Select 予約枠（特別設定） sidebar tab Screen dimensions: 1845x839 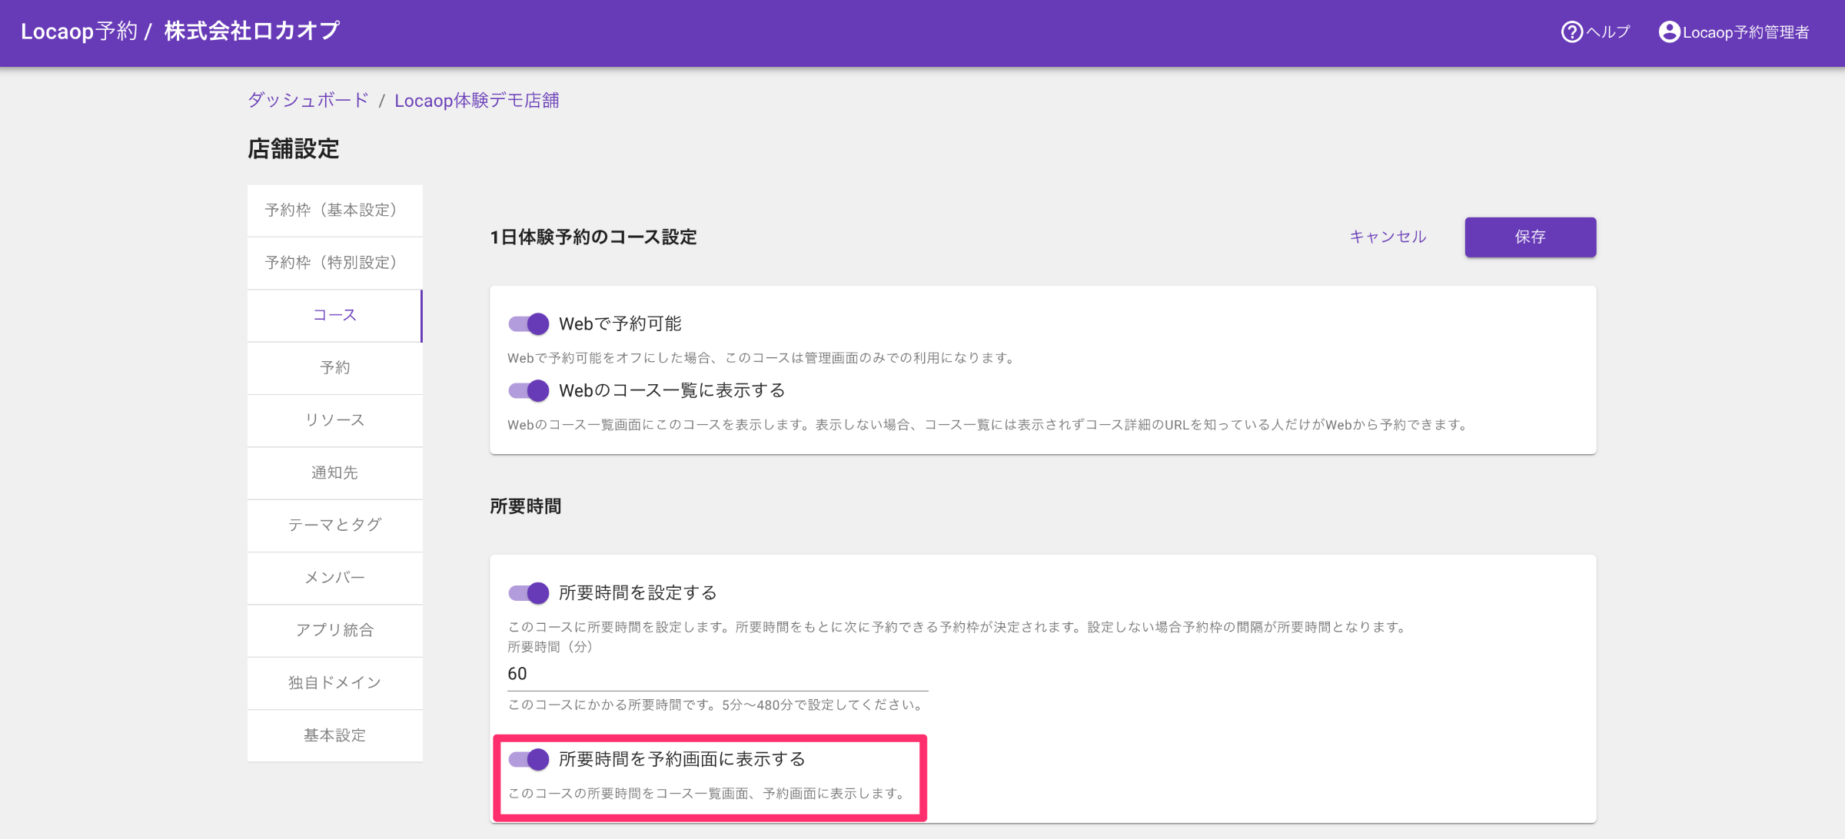[x=334, y=263]
